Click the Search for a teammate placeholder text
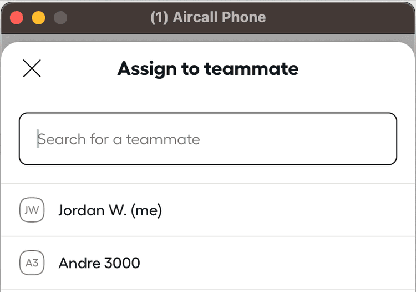 pos(119,139)
